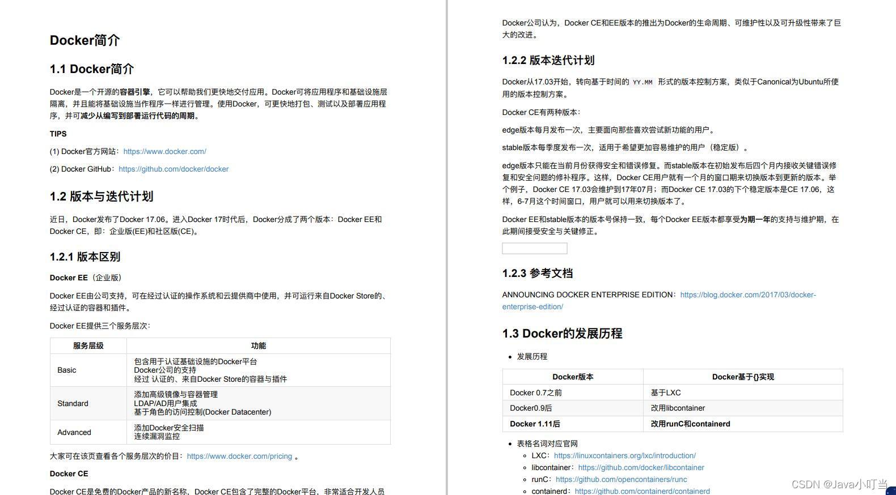Click the '1.2 版本与迭代计划' heading

coord(102,197)
